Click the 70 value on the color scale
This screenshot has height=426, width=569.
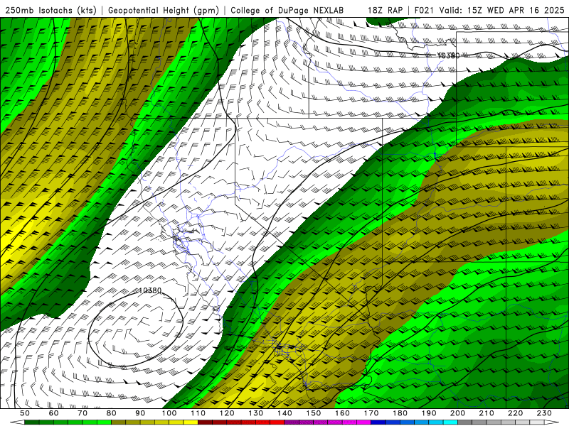point(83,413)
